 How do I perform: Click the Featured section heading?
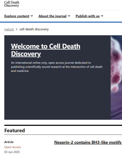click(14, 130)
